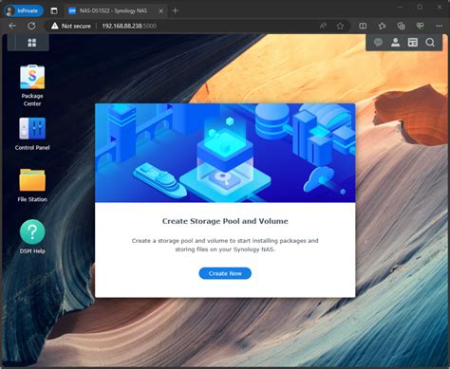Open a new browser tab
The height and width of the screenshot is (369, 450).
click(x=175, y=10)
